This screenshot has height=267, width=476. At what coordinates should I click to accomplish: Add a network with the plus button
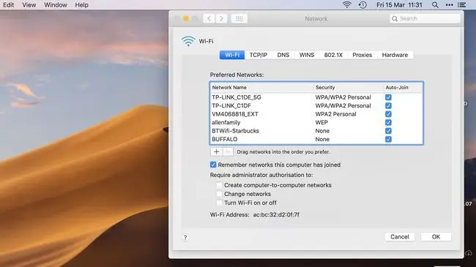(217, 151)
